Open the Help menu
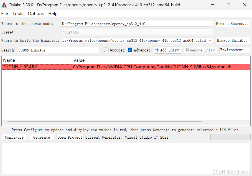The width and height of the screenshot is (252, 176). [53, 14]
